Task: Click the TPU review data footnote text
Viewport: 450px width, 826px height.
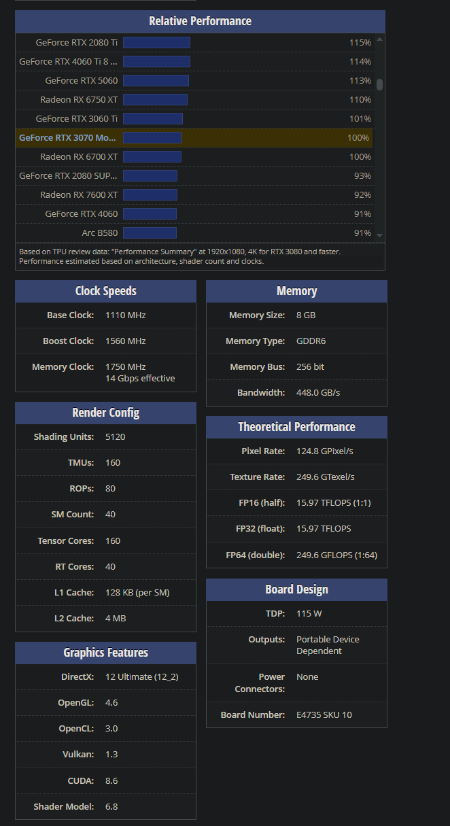Action: pyautogui.click(x=180, y=256)
